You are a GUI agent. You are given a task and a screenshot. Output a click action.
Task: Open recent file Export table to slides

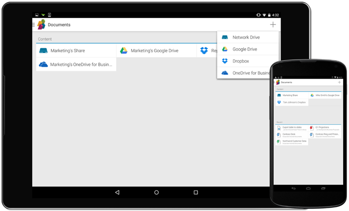[x=292, y=128]
